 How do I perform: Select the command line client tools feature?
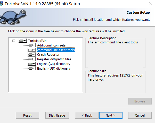[56, 50]
